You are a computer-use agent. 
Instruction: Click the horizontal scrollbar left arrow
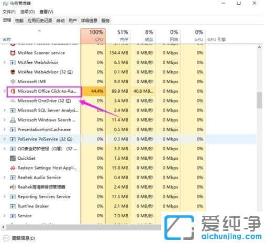(3, 227)
